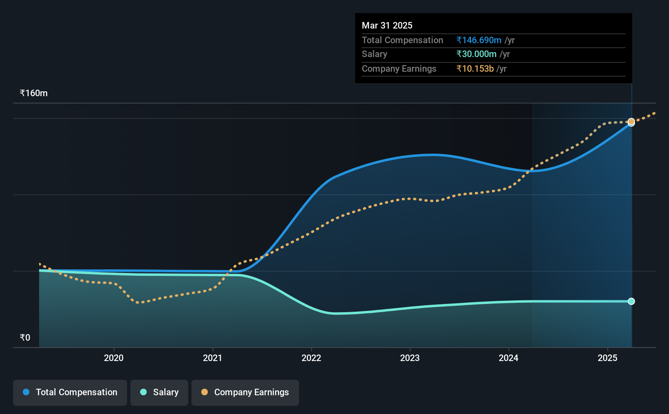Click the ₹160m y-axis label
The height and width of the screenshot is (414, 669).
tap(34, 93)
